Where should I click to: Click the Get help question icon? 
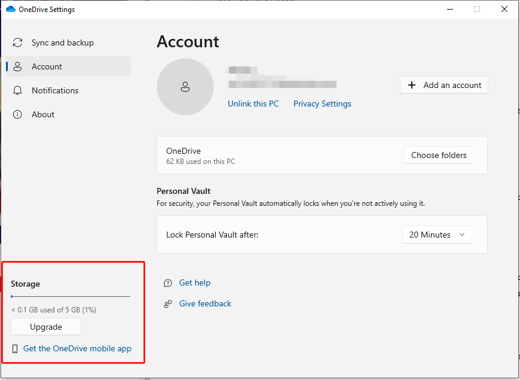coord(168,283)
